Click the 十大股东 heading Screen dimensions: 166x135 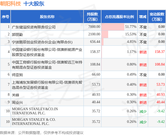[x=34, y=4]
